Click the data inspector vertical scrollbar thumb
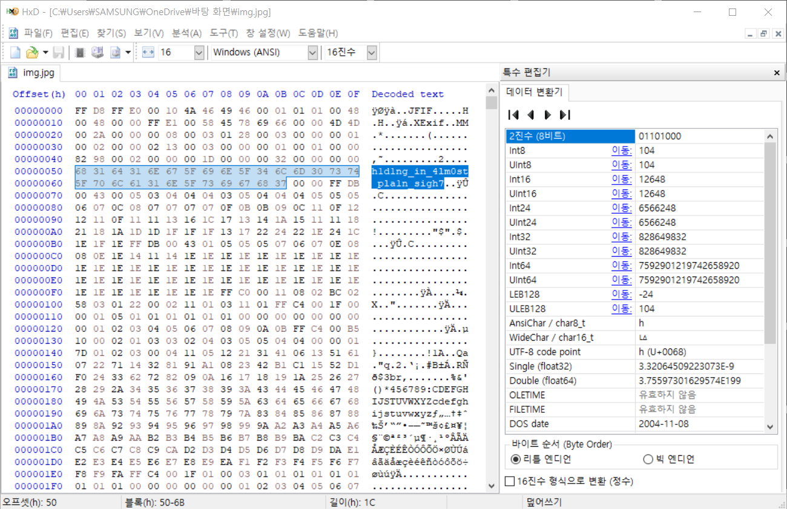This screenshot has height=509, width=787. tap(771, 242)
